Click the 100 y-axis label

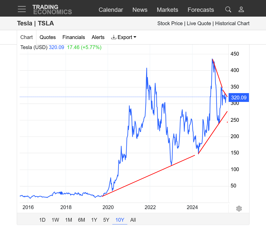235,169
